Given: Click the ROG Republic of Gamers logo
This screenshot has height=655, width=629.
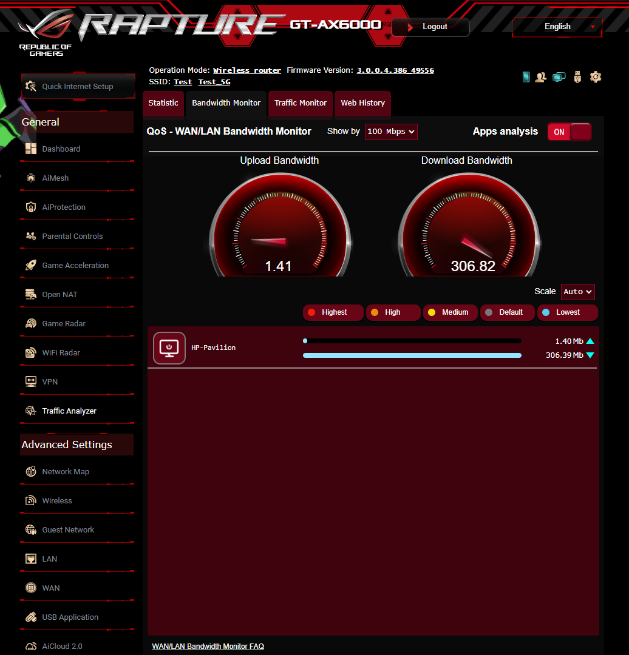Looking at the screenshot, I should (46, 33).
